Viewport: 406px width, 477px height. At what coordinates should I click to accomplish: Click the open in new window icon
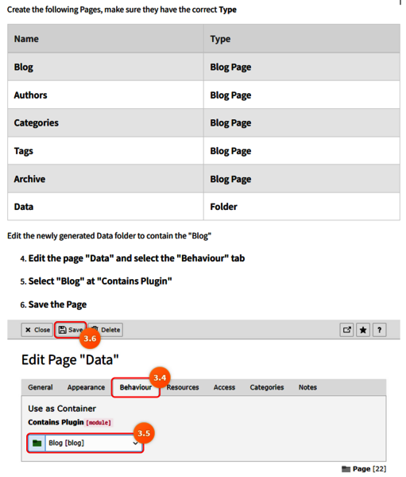(346, 330)
